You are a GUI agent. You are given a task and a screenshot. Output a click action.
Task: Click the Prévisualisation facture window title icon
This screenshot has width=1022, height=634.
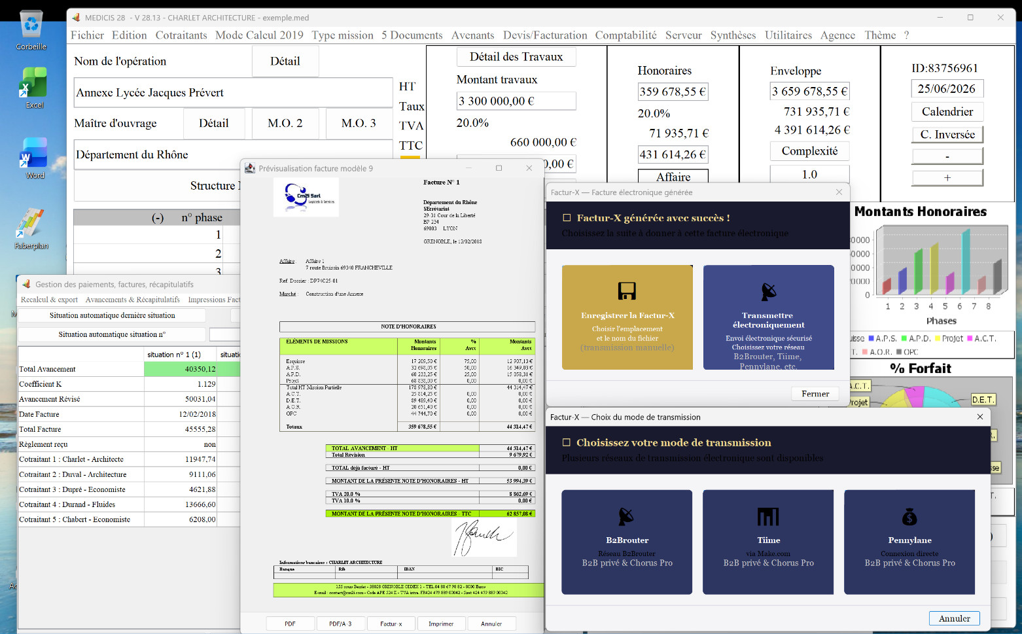point(250,168)
